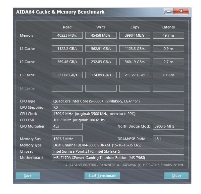Select CPU Type value Core i5-6600K
Image resolution: width=201 pixels, height=194 pixels.
click(118, 101)
